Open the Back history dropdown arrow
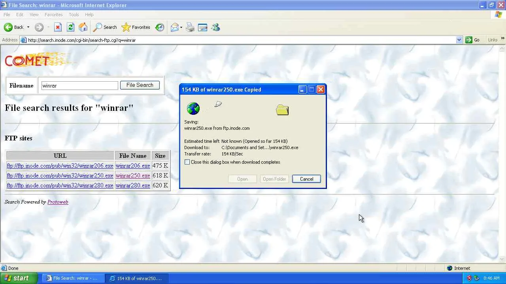This screenshot has width=506, height=284. pos(28,27)
